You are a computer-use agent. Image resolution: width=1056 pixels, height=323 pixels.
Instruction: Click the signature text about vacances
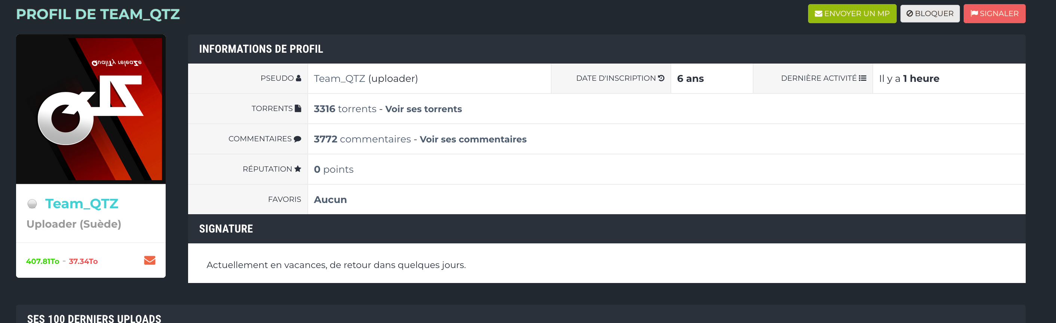(336, 265)
